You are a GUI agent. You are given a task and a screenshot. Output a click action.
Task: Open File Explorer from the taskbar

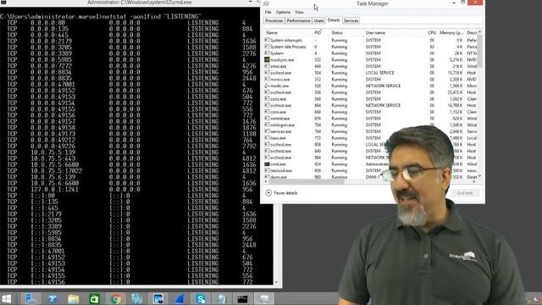pyautogui.click(x=74, y=298)
